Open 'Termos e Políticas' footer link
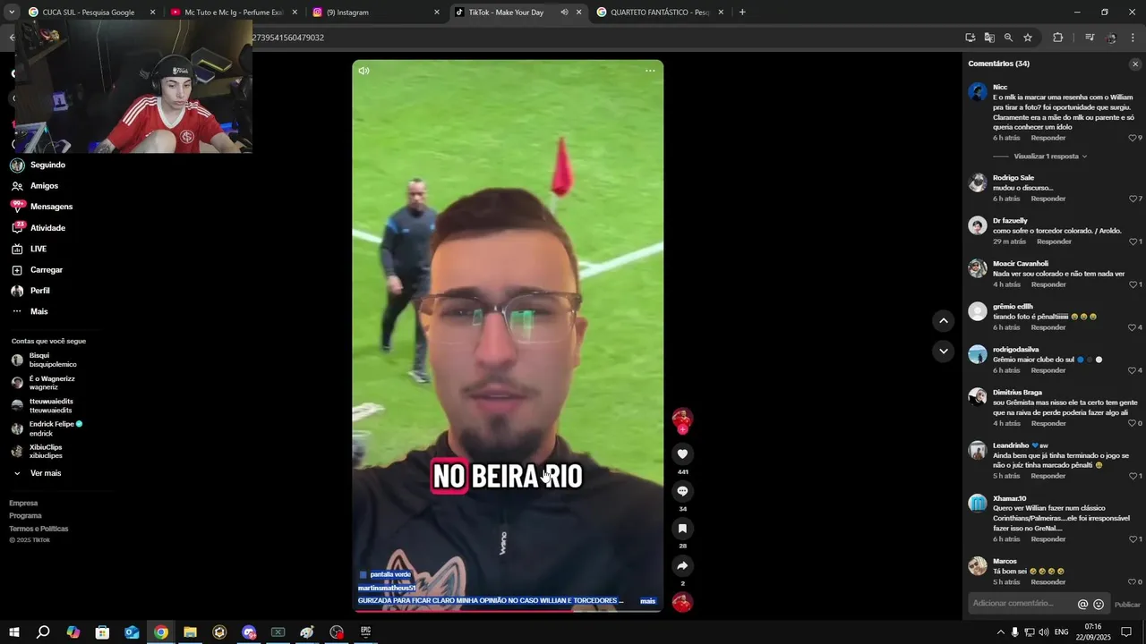The height and width of the screenshot is (644, 1146). [38, 529]
